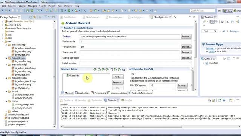The width and height of the screenshot is (241, 136).
Task: Open the AndroidManifest.xml source tab
Action: (140, 93)
